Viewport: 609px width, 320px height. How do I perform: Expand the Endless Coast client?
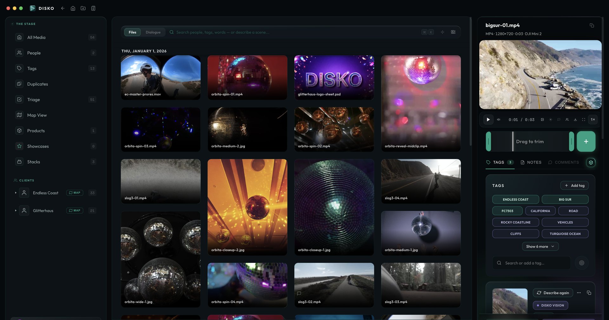[16, 193]
